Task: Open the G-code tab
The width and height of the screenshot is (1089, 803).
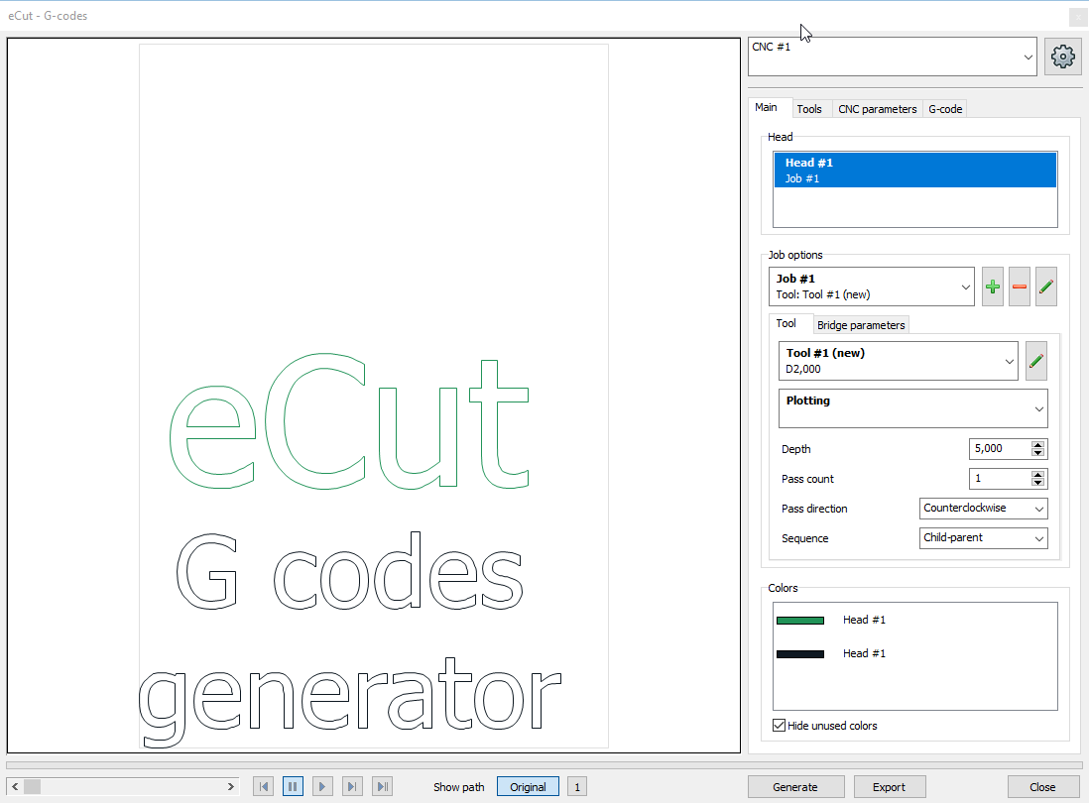Action: pos(945,109)
